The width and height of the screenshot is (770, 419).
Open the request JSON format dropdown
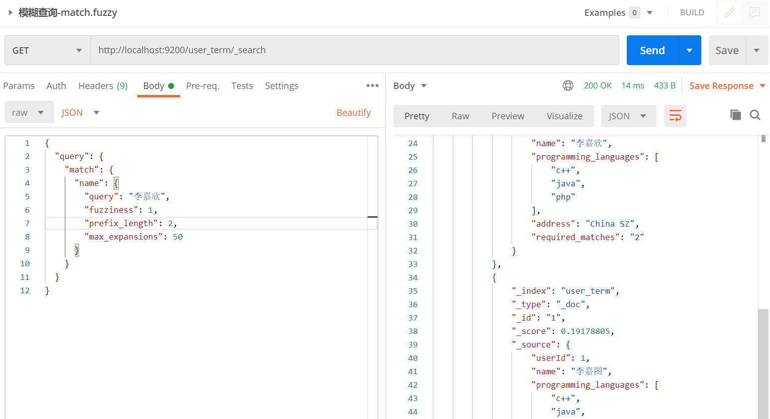point(81,112)
